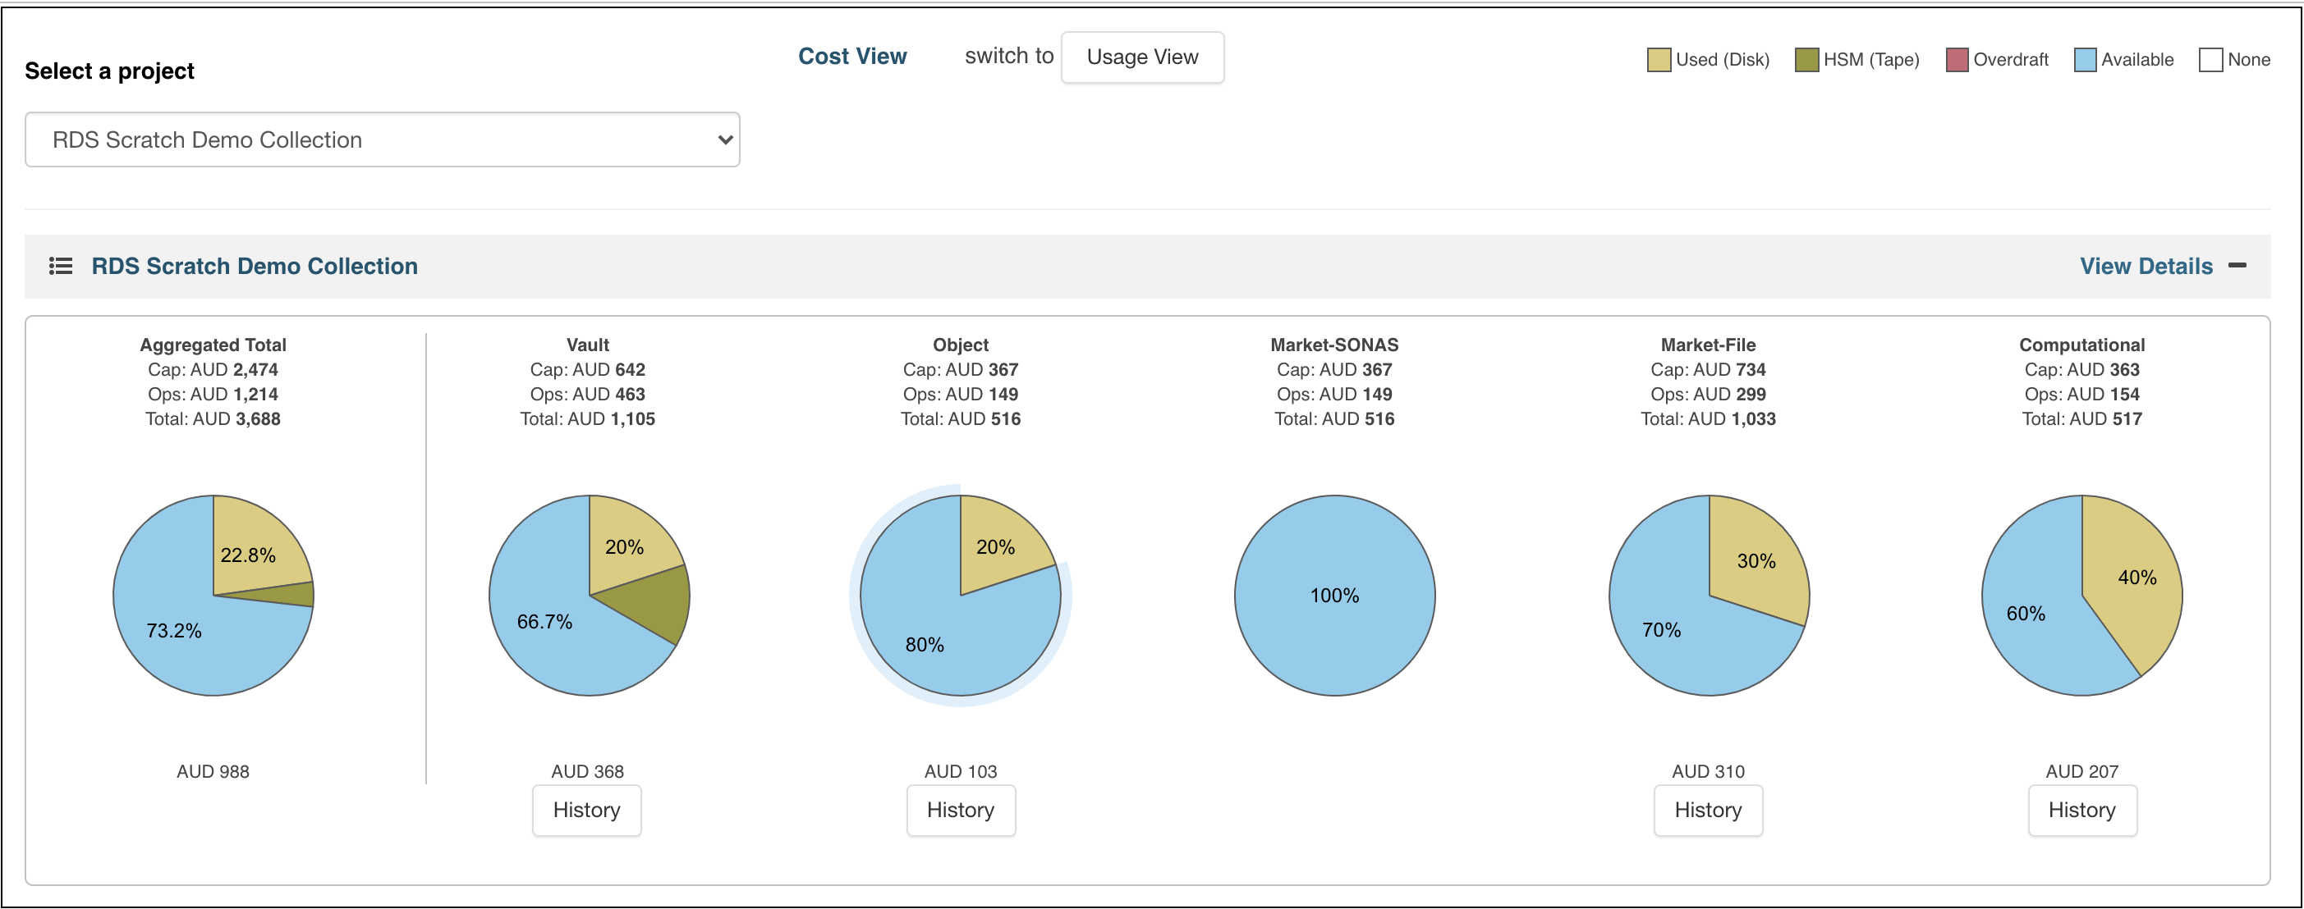Click 'Total: AUD 517' under Computational
This screenshot has height=909, width=2304.
coord(2082,419)
